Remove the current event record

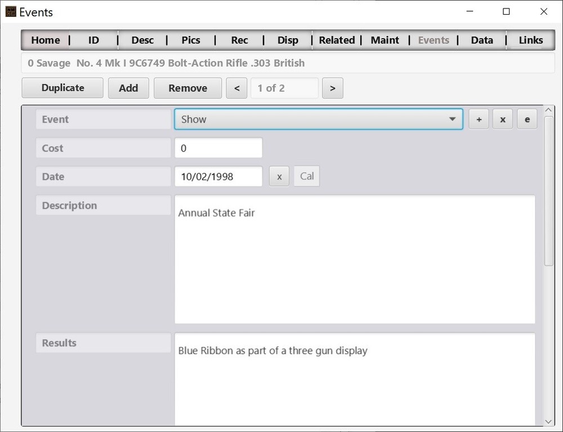187,88
